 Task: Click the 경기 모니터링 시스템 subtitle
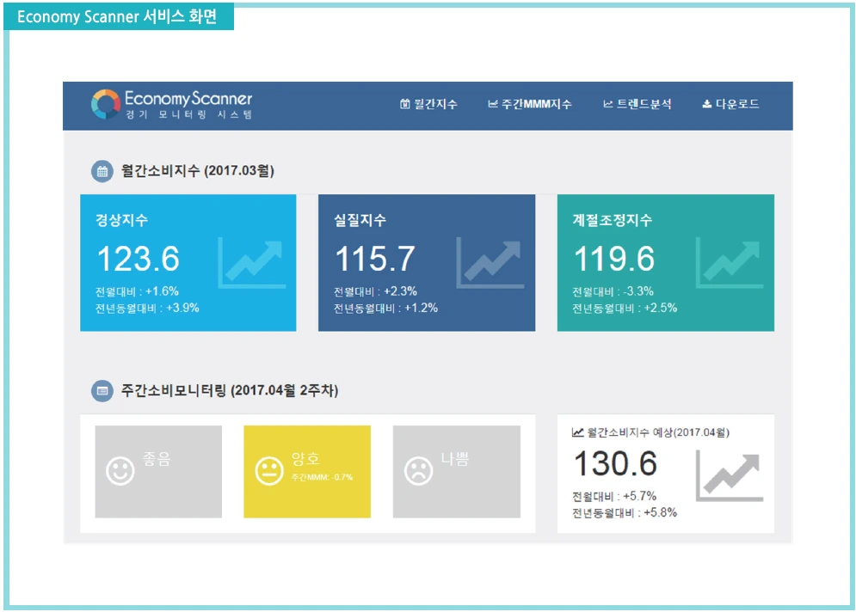coord(189,114)
